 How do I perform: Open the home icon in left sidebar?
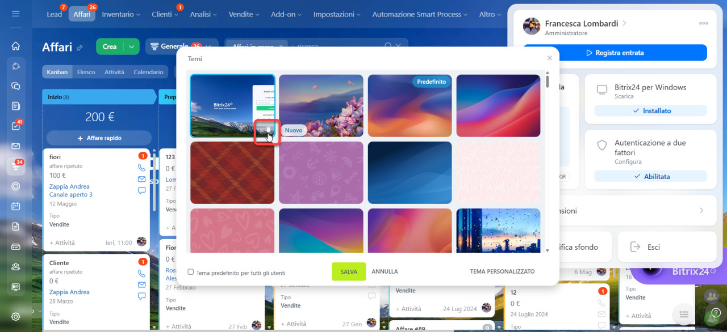(15, 46)
